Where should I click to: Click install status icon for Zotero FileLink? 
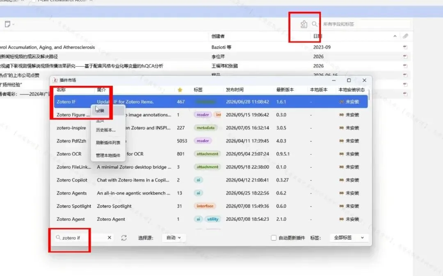click(342, 167)
